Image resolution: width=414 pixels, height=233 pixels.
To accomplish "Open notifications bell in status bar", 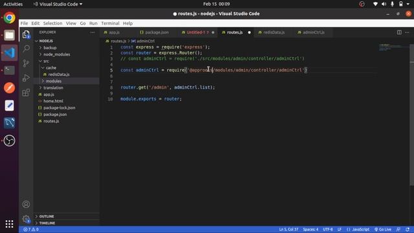I will 408,229.
